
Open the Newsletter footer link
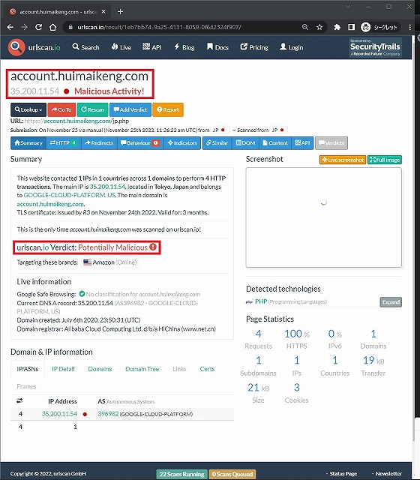388,473
